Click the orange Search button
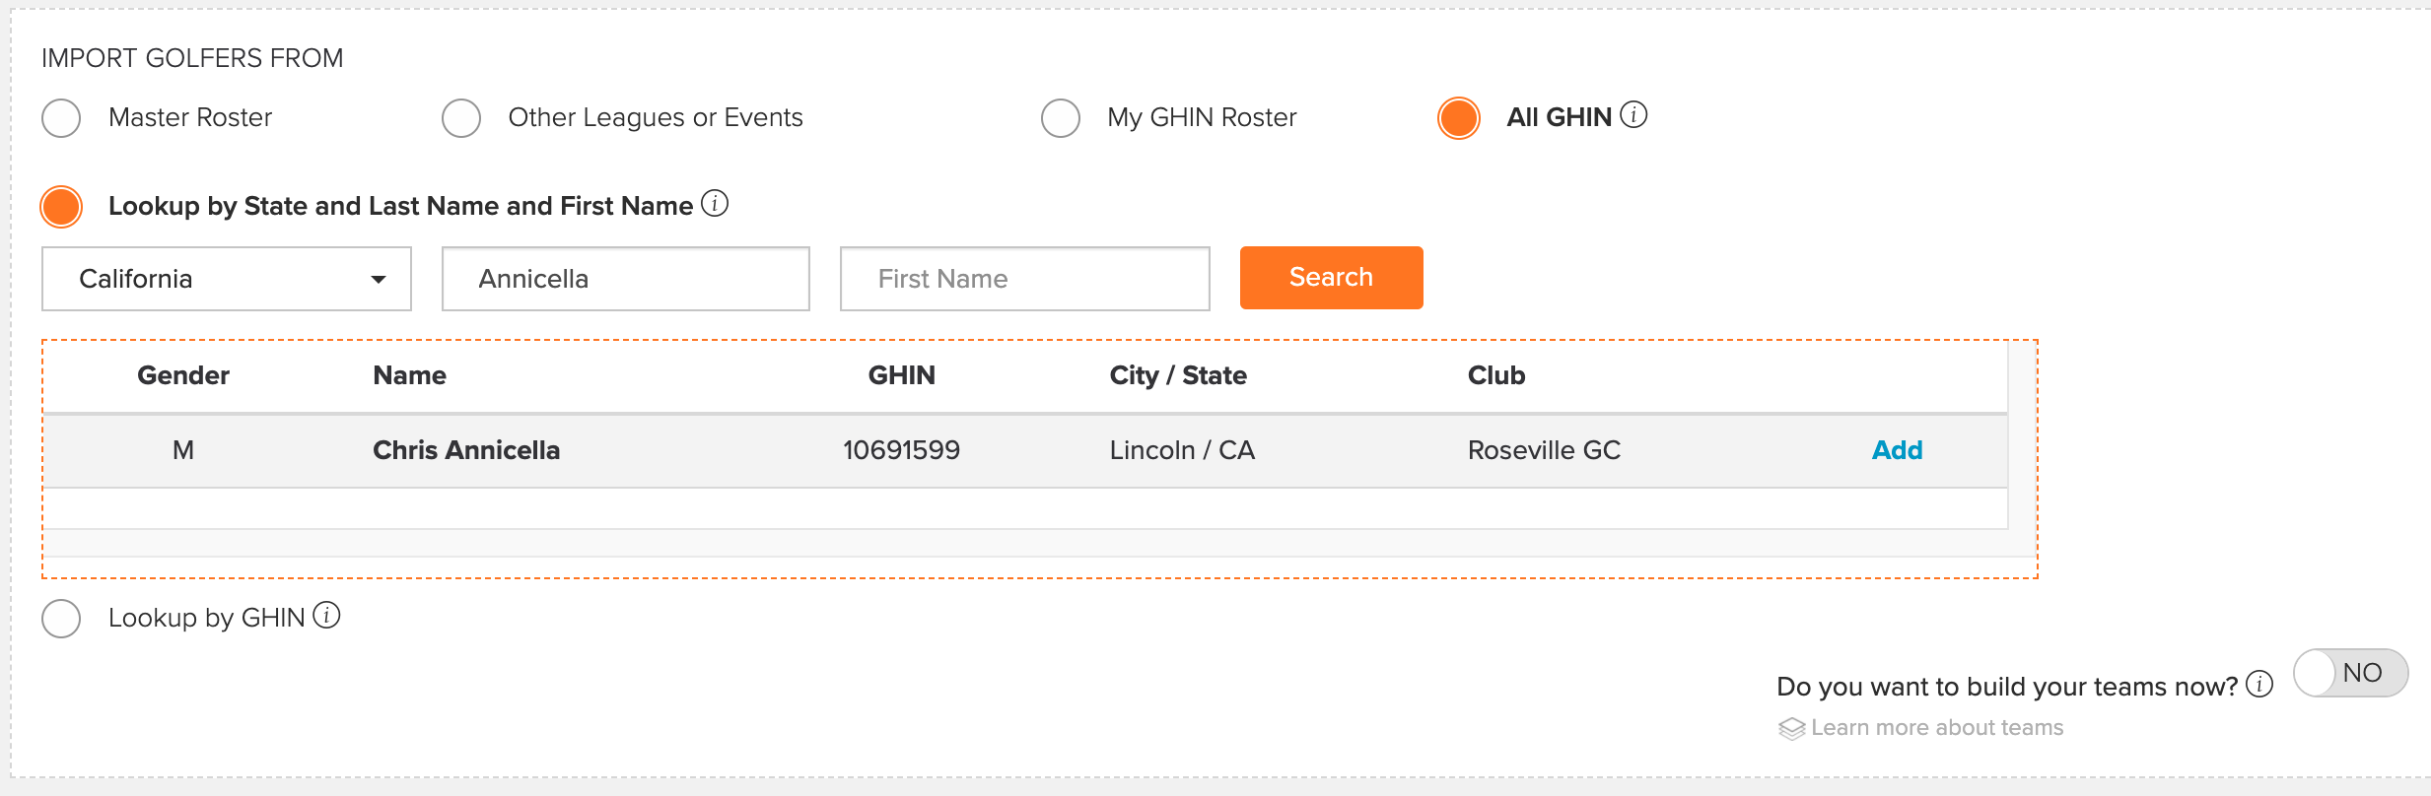The height and width of the screenshot is (796, 2431). [x=1332, y=278]
